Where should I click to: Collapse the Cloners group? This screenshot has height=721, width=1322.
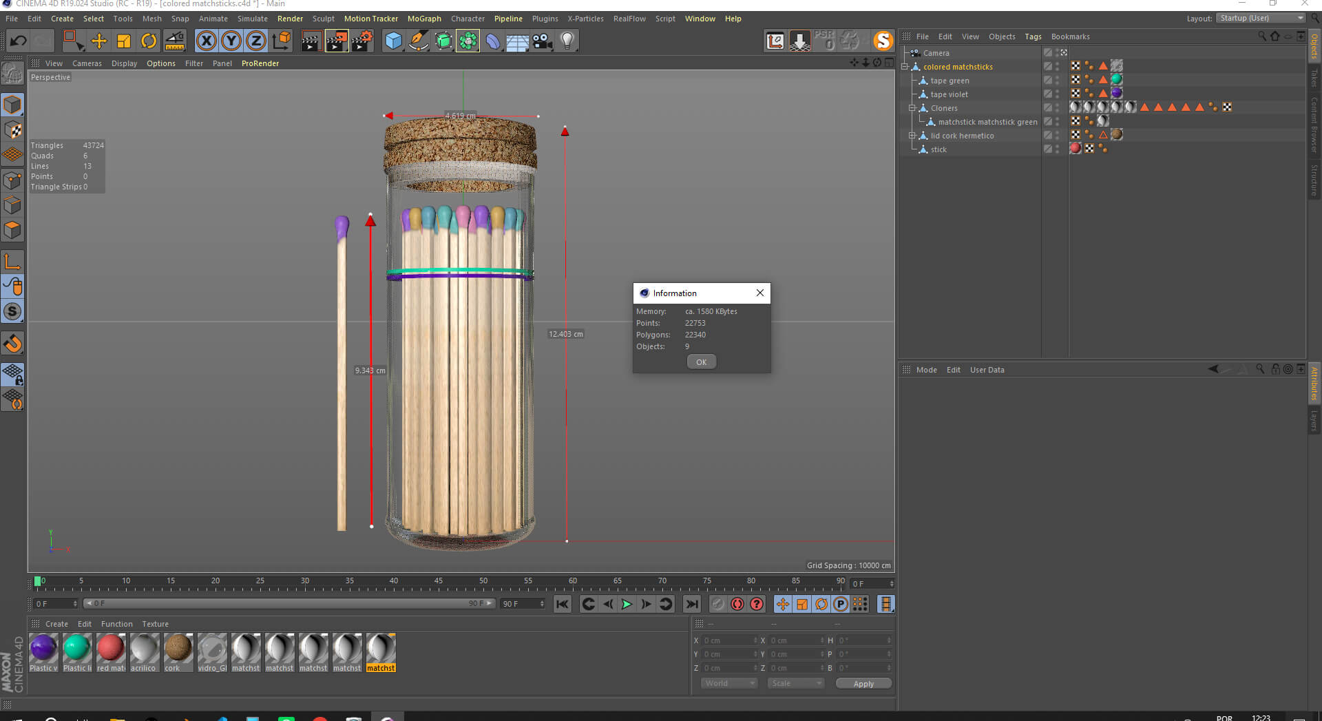click(x=912, y=108)
